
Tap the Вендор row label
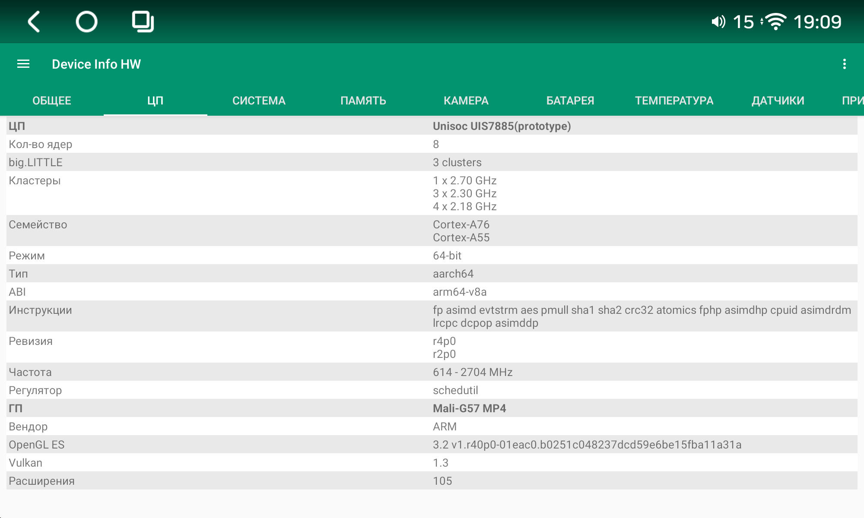point(28,426)
